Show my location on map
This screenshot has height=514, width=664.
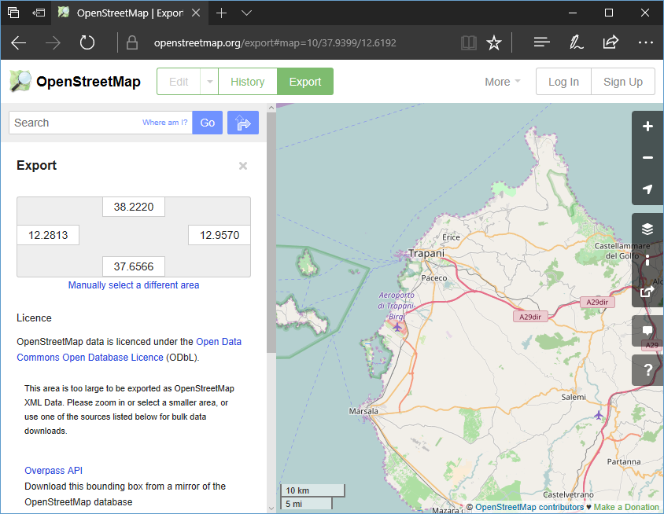pos(647,189)
